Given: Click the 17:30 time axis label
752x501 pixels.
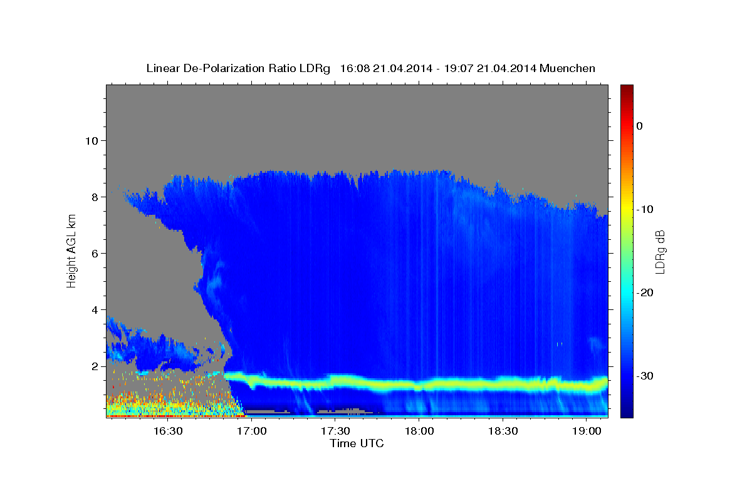Looking at the screenshot, I should click(x=335, y=431).
